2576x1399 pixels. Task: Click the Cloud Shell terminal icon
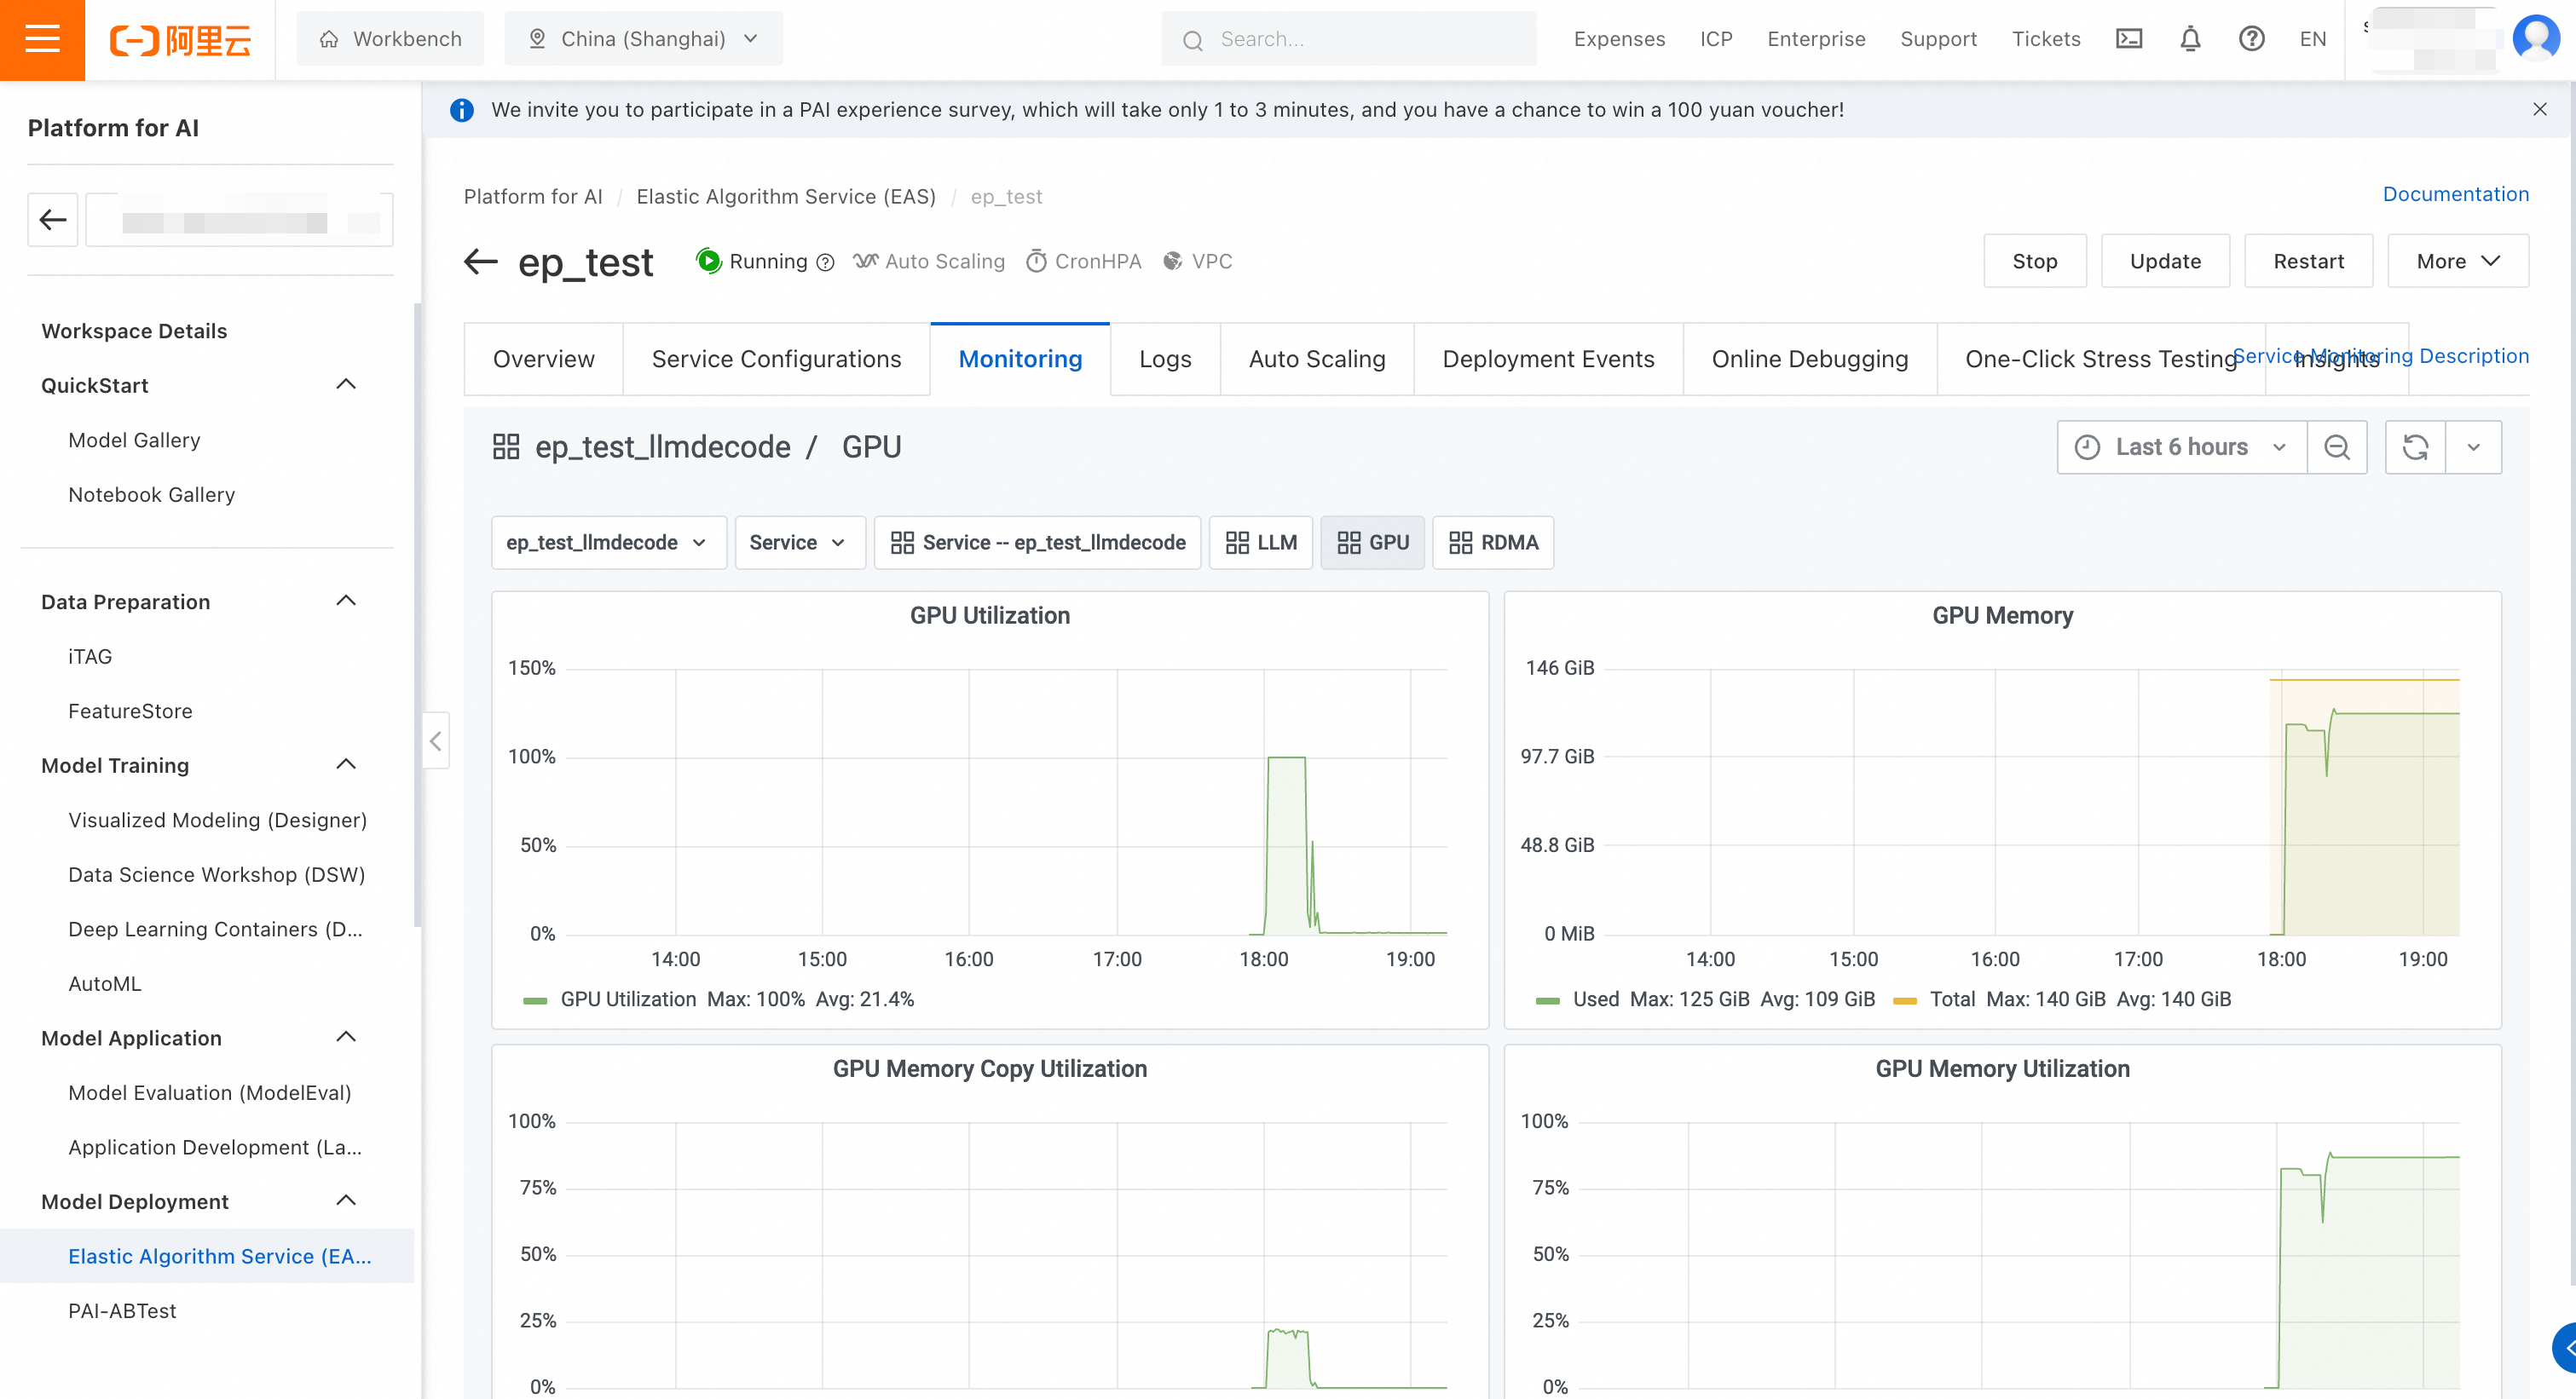tap(2129, 39)
